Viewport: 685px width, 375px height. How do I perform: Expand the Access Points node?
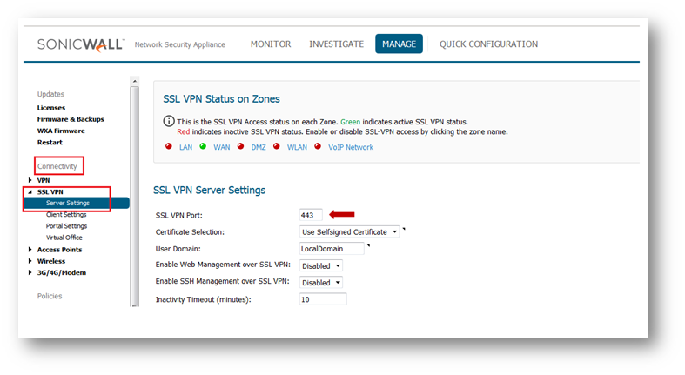point(30,249)
